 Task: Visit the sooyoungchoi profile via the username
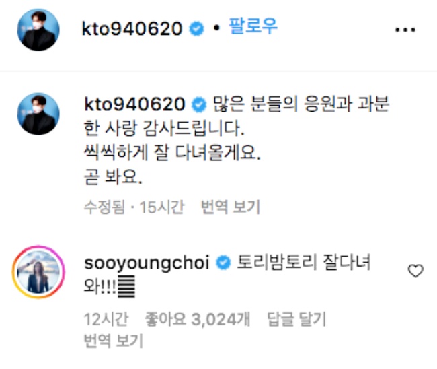pos(147,263)
